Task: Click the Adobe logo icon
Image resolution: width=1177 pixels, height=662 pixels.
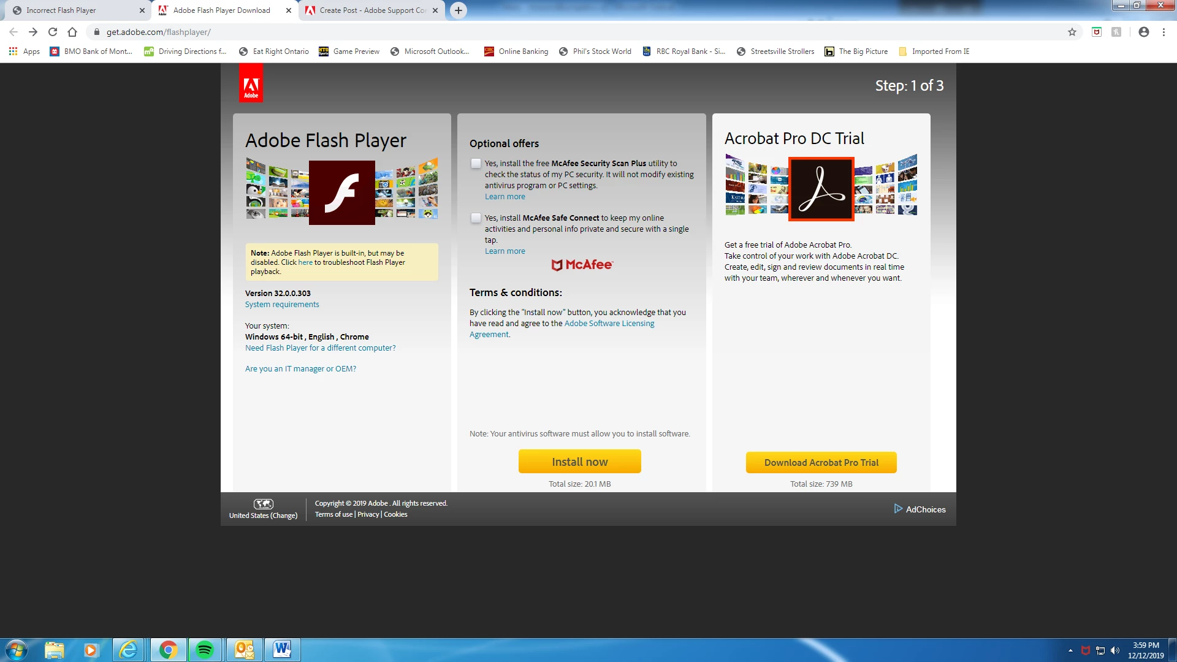Action: point(251,83)
